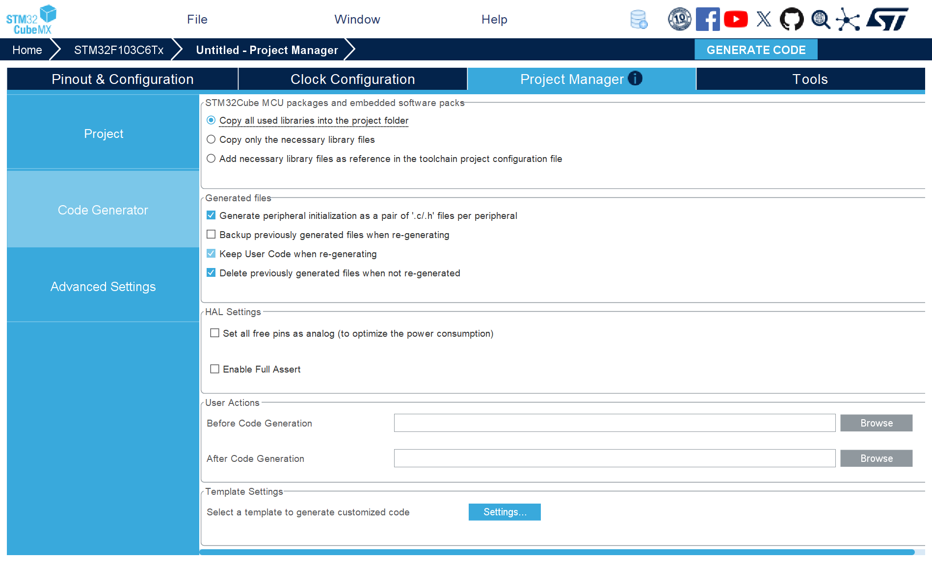The height and width of the screenshot is (562, 932).
Task: Enable the Full Assert checkbox
Action: click(214, 369)
